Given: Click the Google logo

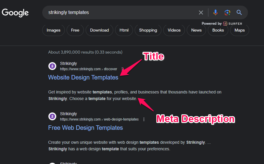Looking at the screenshot, I should click(x=15, y=13).
